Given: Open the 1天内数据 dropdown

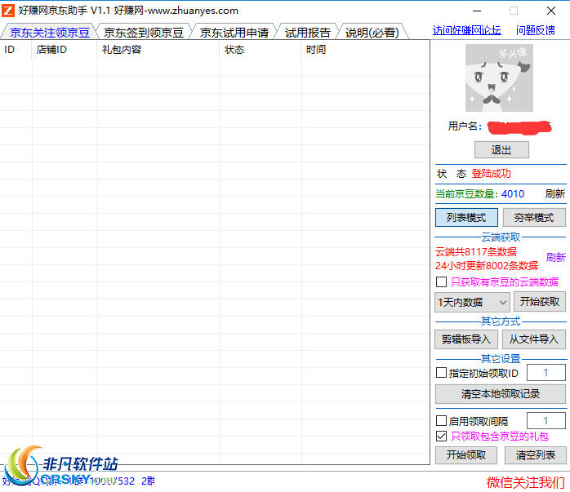Looking at the screenshot, I should (472, 302).
